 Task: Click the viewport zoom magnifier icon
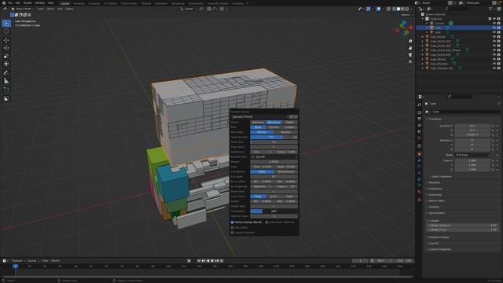click(x=410, y=42)
